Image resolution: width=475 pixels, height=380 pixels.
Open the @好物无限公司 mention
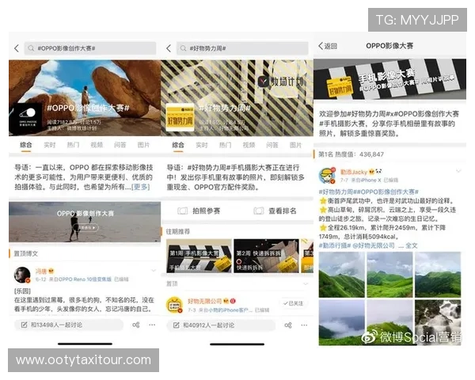tap(374, 245)
